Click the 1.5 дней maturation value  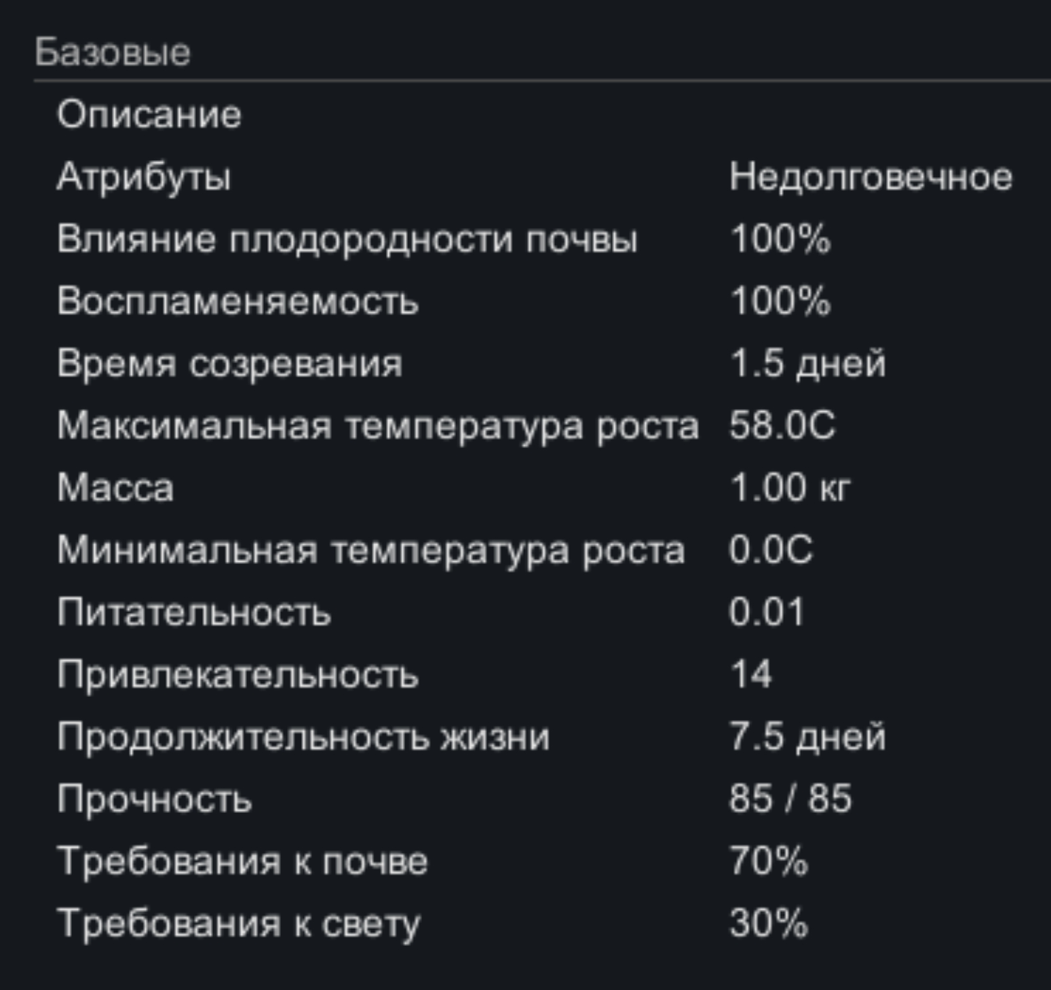point(807,364)
